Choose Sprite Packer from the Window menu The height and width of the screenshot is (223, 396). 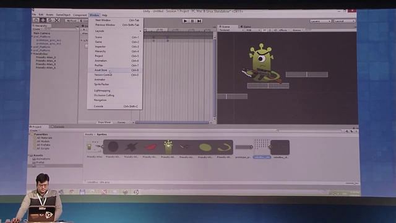click(115, 84)
